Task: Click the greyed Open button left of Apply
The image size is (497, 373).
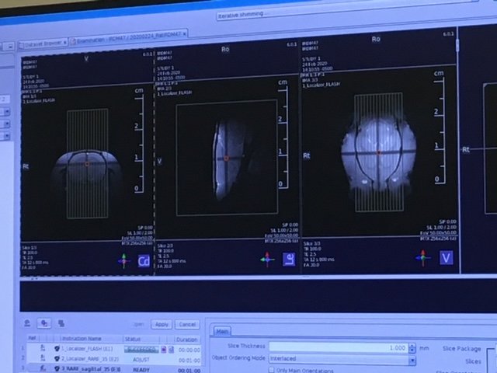Action: tap(138, 325)
